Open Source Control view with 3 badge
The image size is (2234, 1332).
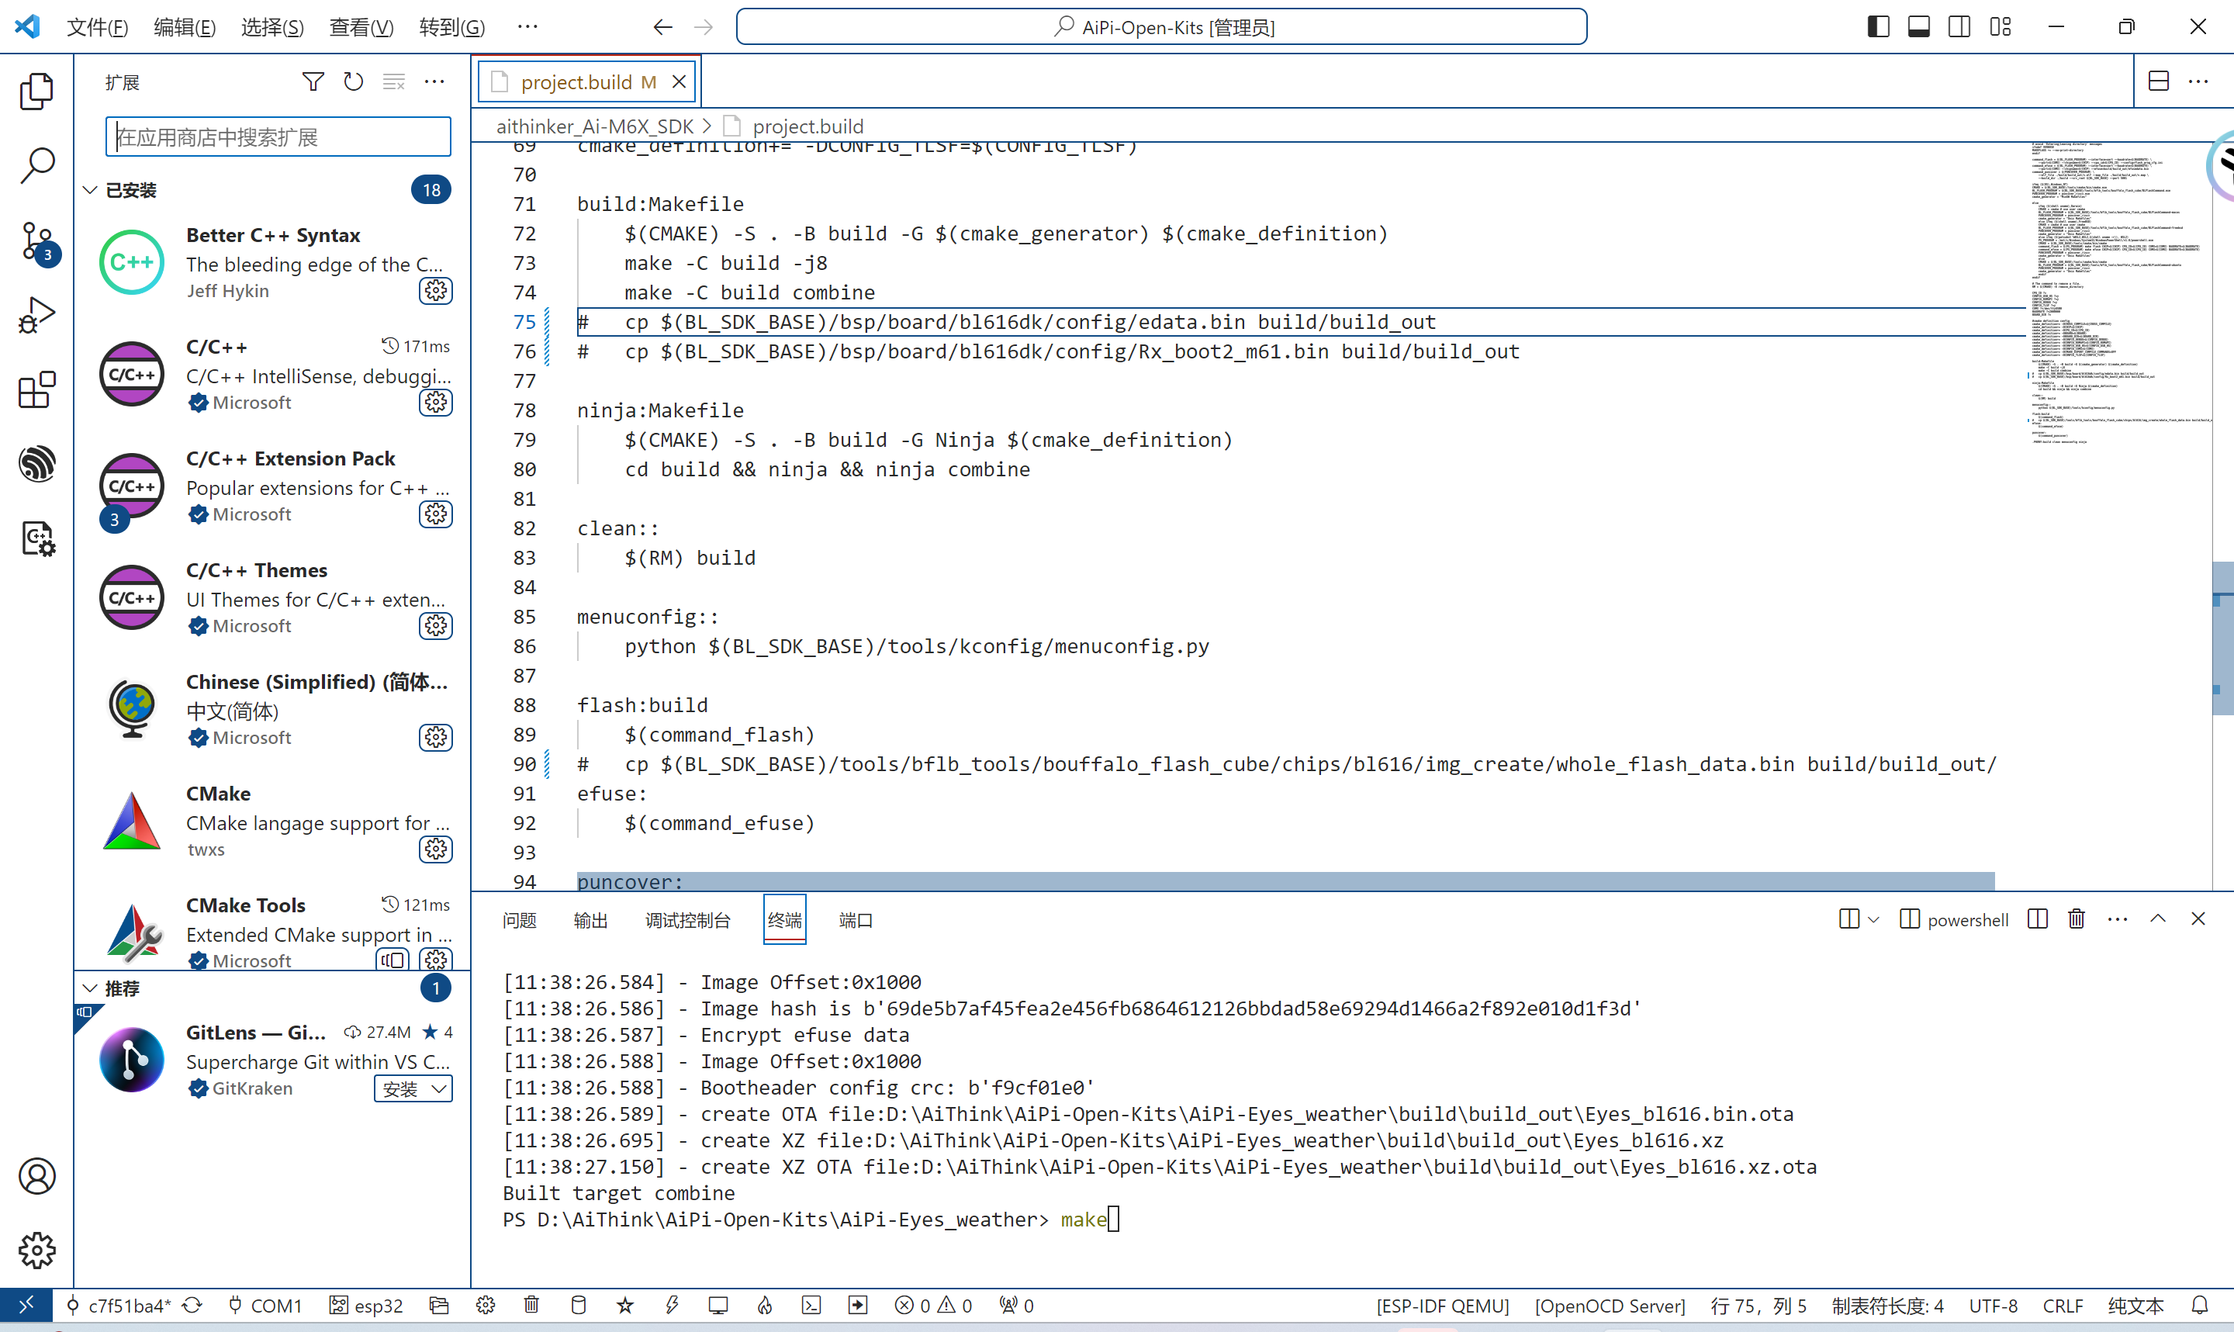(36, 240)
